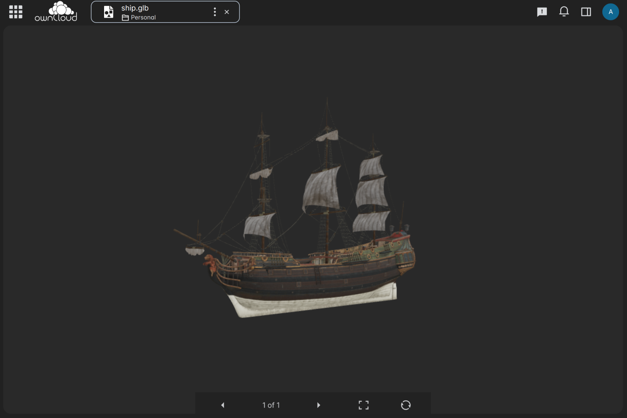Show the previous model with left arrow
The height and width of the screenshot is (418, 627).
(223, 405)
